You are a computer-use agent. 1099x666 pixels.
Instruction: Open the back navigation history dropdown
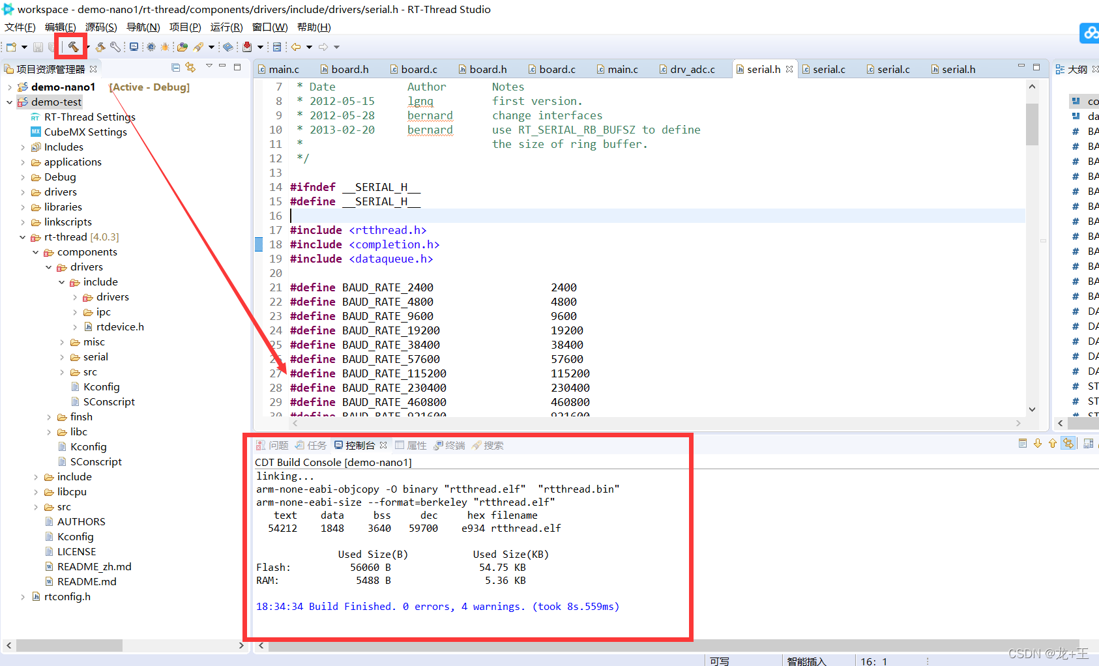tap(309, 47)
